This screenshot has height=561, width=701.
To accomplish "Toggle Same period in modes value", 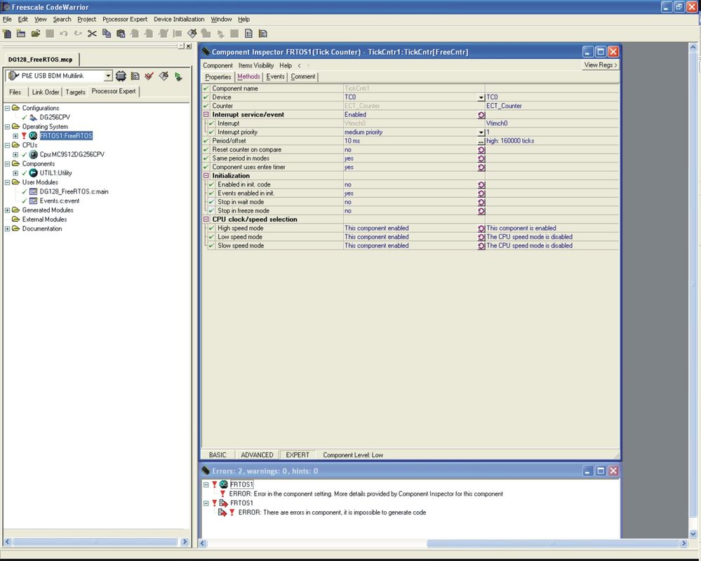I will (481, 158).
